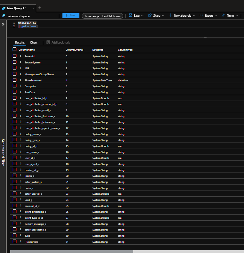This screenshot has height=253, width=244.
Task: Expand the ManagementGroupName row
Action: (20, 74)
